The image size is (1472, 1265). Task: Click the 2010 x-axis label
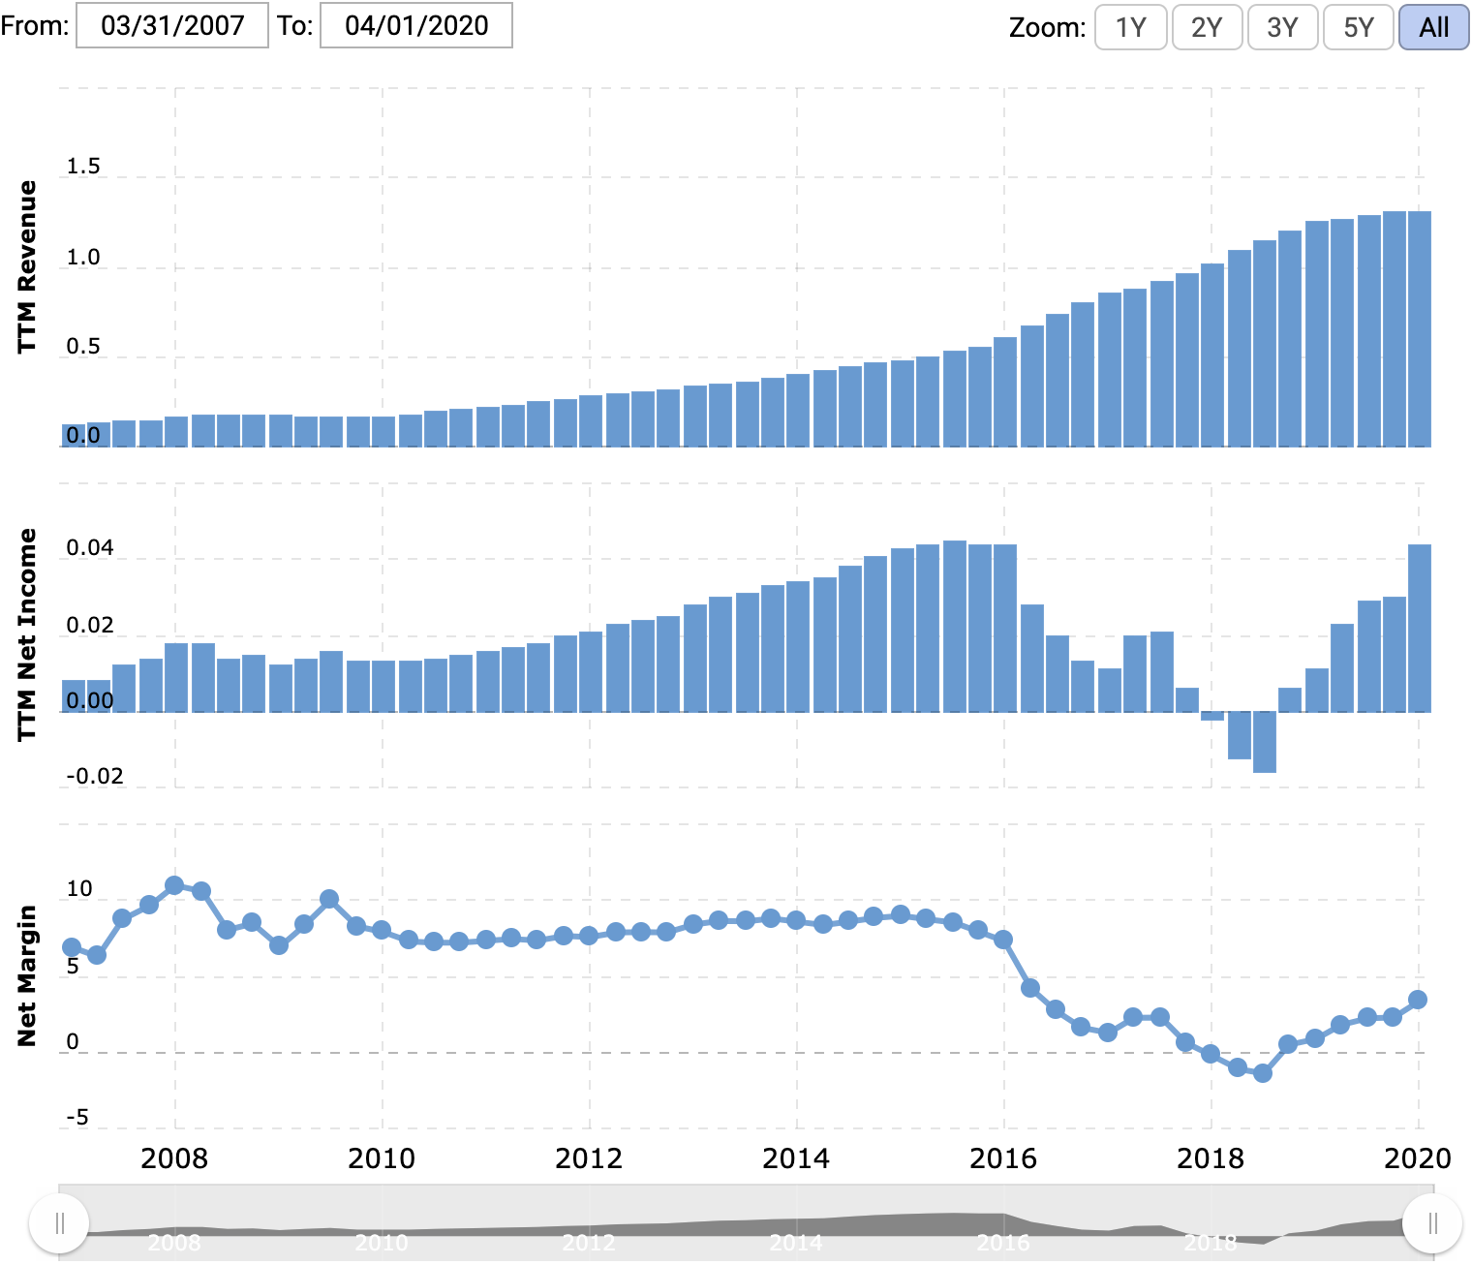point(382,1158)
